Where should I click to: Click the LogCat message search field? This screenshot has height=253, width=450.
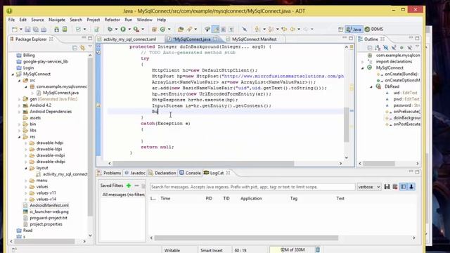[252, 187]
